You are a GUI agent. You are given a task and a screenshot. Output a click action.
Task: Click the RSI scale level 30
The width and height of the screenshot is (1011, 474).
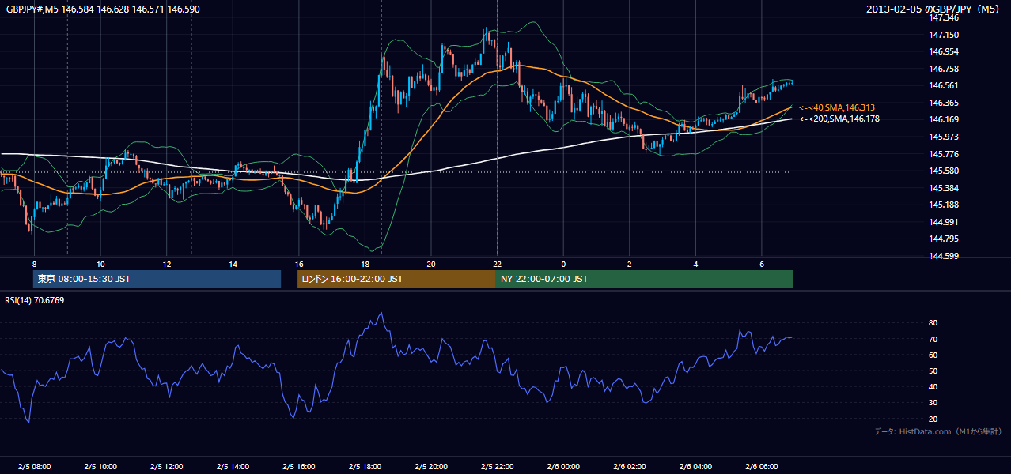pos(933,402)
